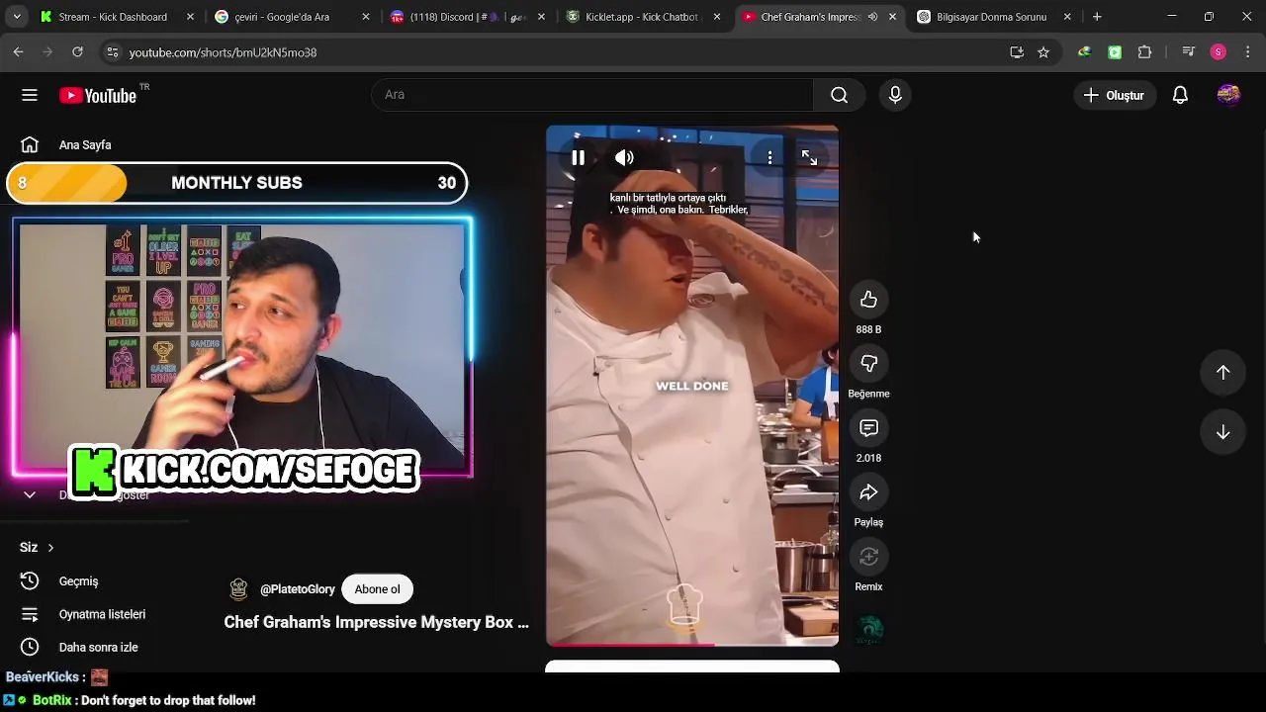Click the green extension icon in toolbar

(x=1115, y=52)
